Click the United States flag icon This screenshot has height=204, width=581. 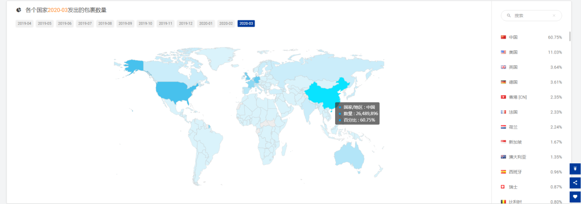click(503, 52)
